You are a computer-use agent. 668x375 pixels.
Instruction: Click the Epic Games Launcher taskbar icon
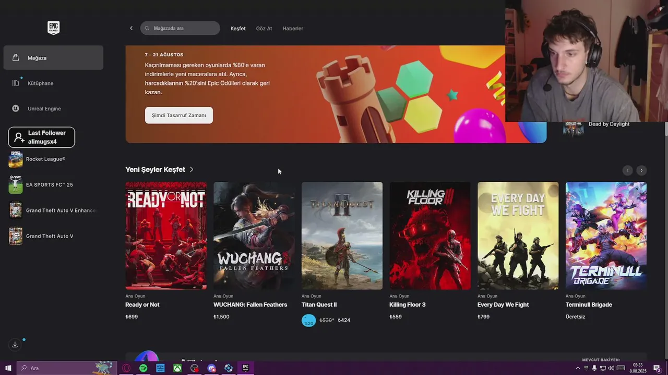pyautogui.click(x=245, y=368)
